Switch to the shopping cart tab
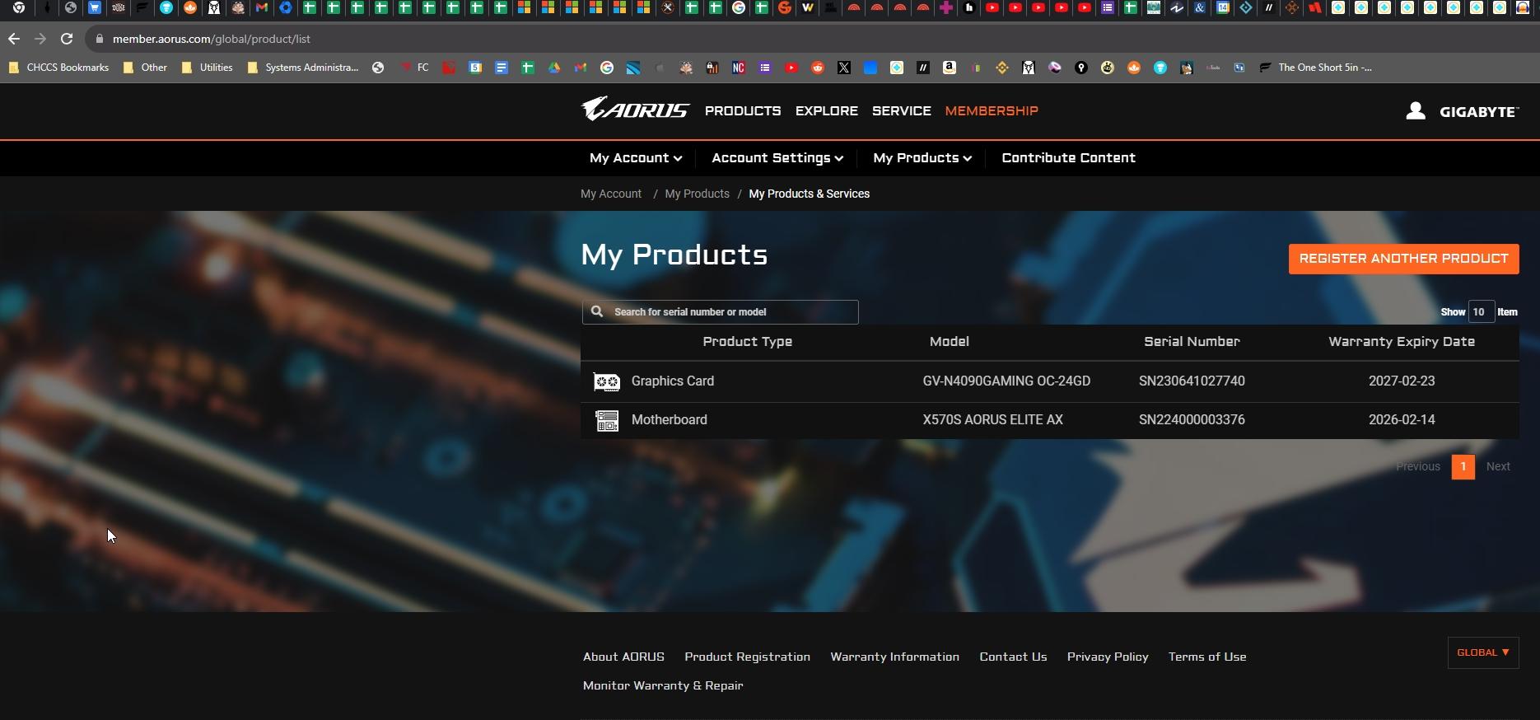This screenshot has width=1540, height=720. [95, 8]
